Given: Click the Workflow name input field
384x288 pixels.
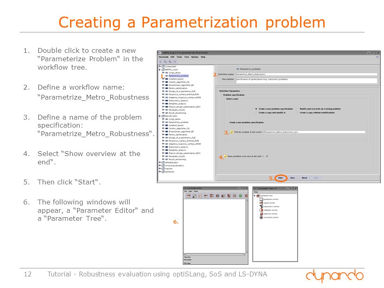Looking at the screenshot, I should coord(306,74).
